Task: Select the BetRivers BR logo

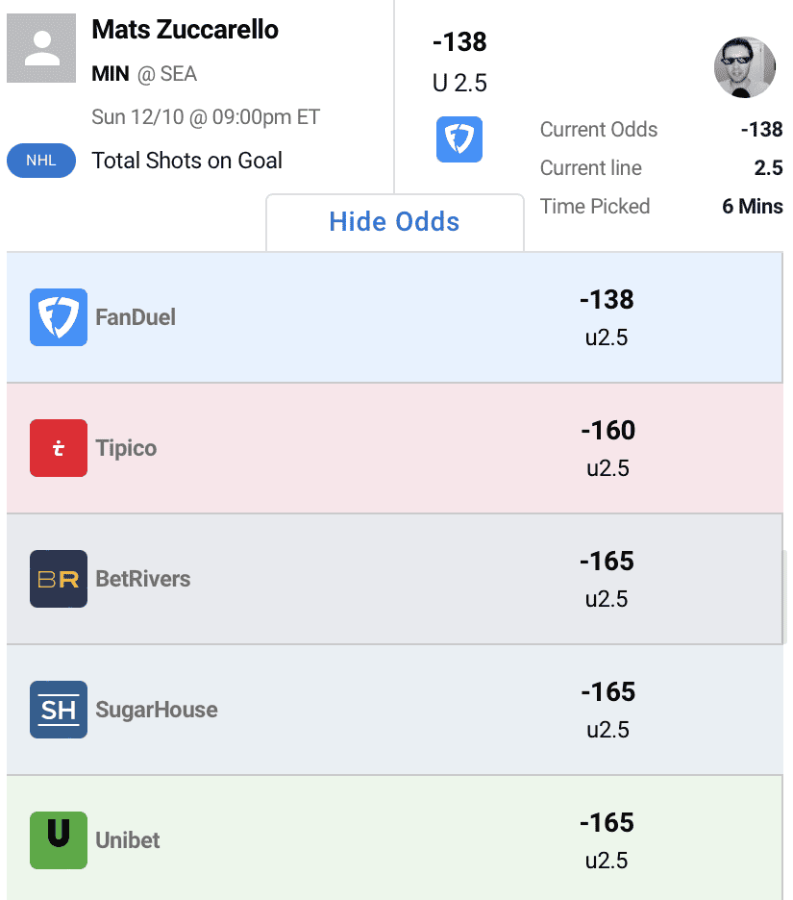Action: click(59, 579)
